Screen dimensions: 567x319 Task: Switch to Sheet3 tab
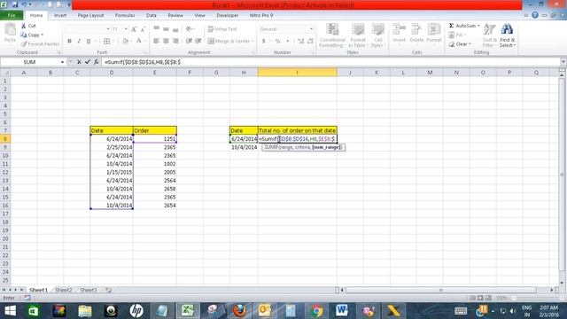tap(89, 290)
